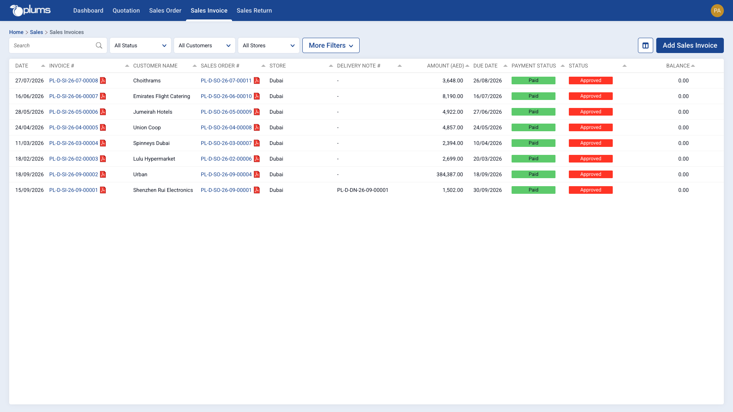
Task: Download PDF for invoice PL-D-SI-26-07-00008
Action: [x=103, y=80]
